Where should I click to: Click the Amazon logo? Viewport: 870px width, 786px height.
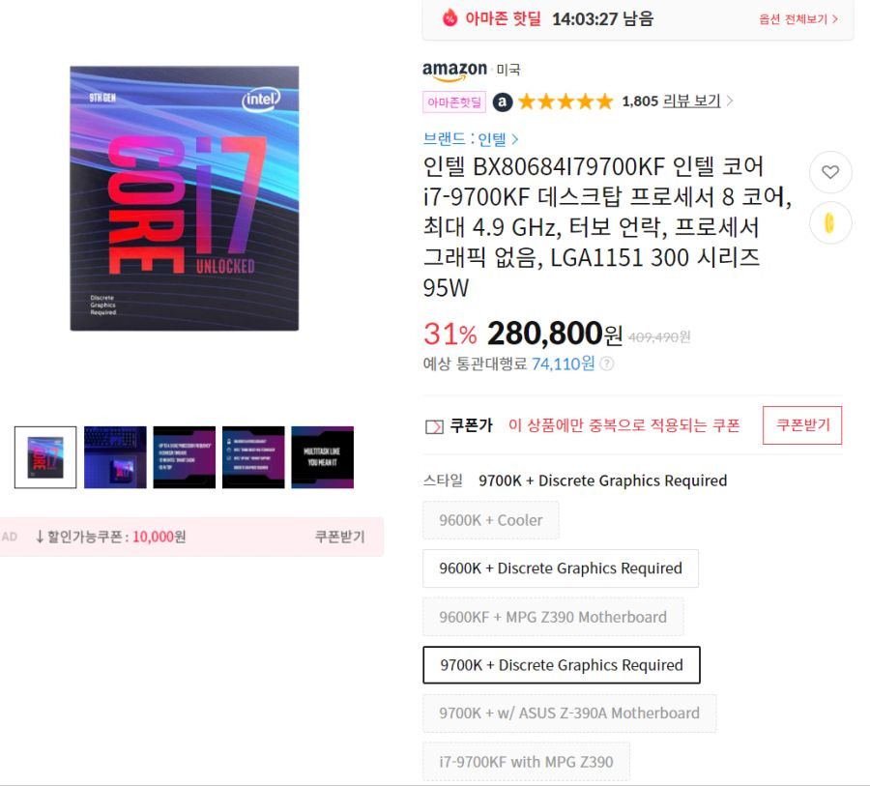(x=455, y=71)
